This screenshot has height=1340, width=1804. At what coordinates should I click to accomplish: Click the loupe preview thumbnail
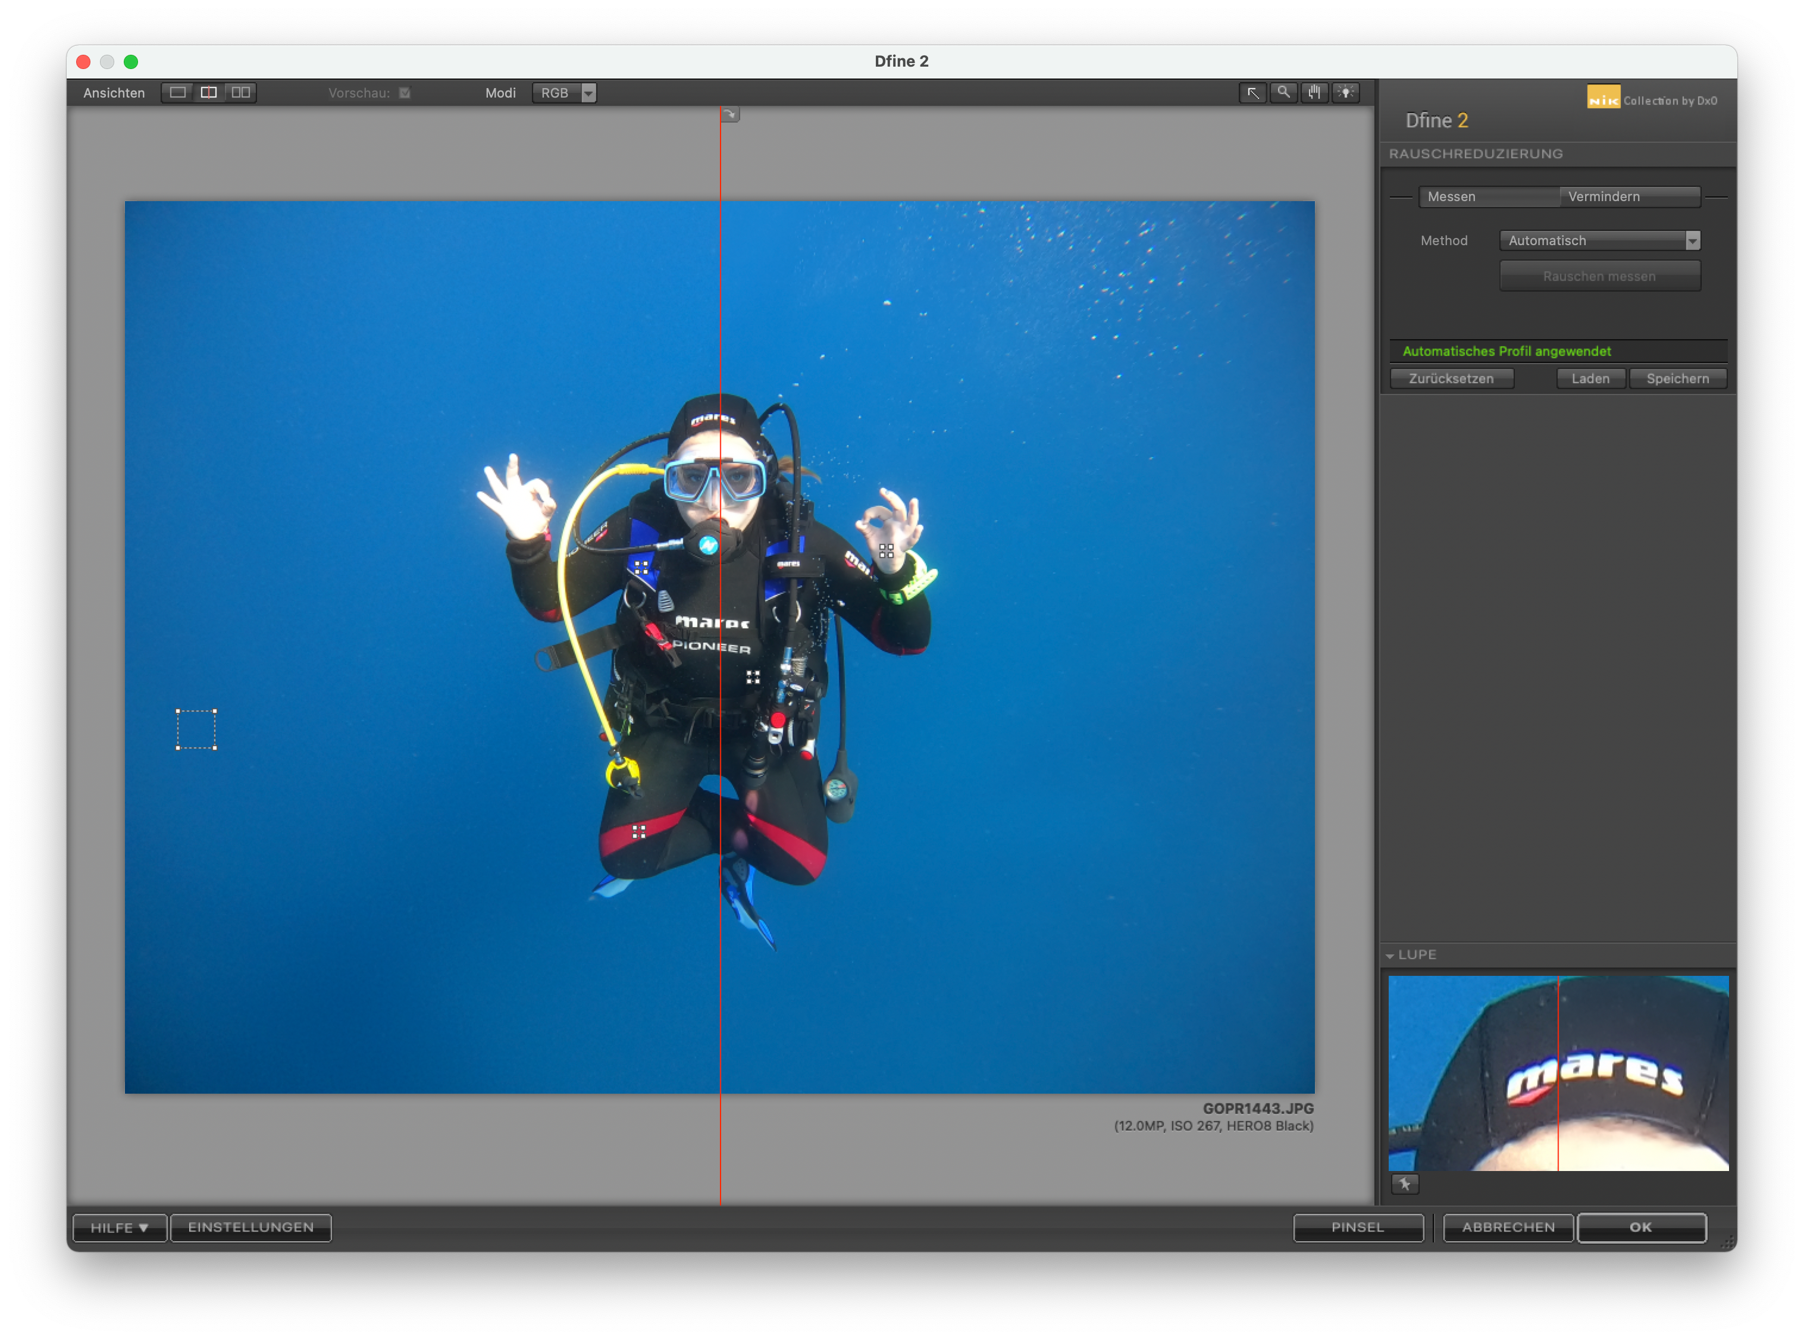1558,1072
